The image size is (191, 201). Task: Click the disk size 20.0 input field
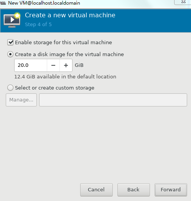[x=31, y=65]
